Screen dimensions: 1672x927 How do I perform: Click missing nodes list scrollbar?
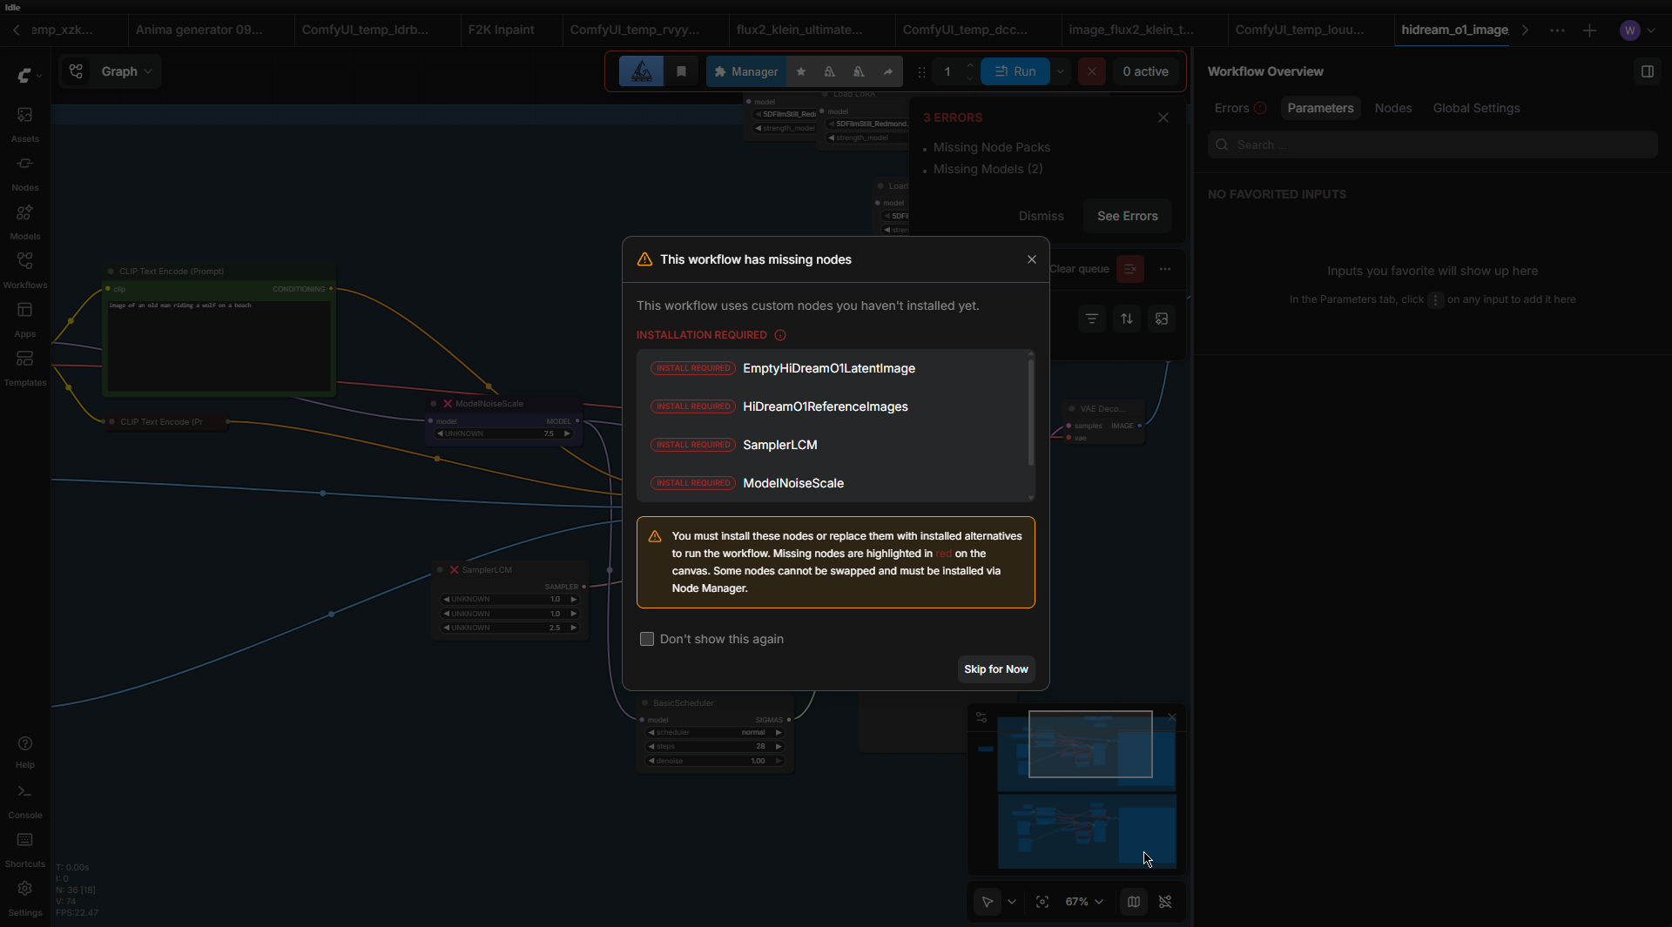click(x=1031, y=413)
